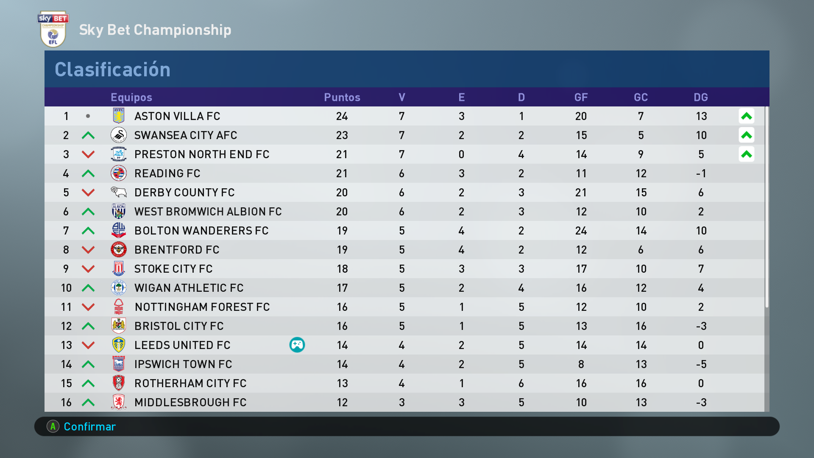
Task: Click the green A controller button icon
Action: (x=53, y=426)
